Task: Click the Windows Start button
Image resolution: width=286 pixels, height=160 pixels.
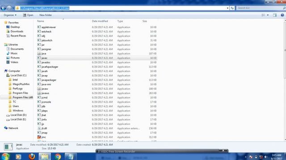Action: point(6,156)
